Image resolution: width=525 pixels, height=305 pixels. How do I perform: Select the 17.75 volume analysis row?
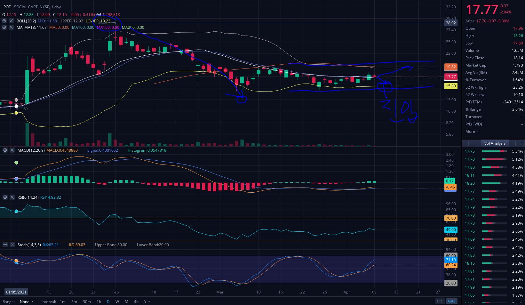(494, 151)
